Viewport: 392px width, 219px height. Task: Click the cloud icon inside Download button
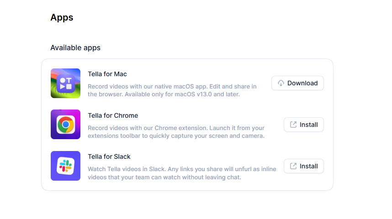point(281,83)
